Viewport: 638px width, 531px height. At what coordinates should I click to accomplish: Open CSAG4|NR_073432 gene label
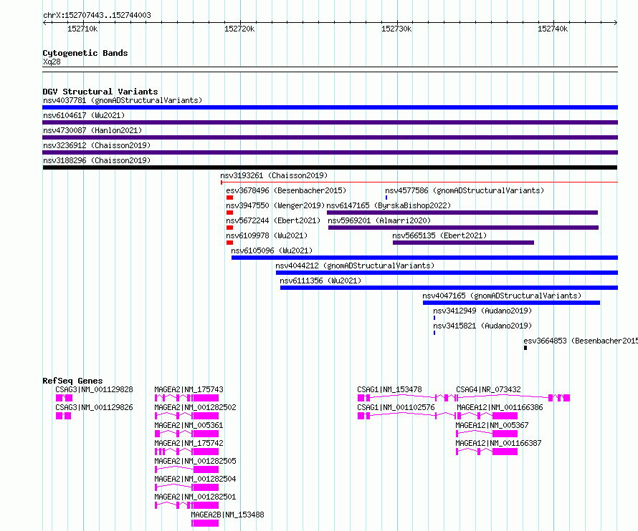[488, 389]
